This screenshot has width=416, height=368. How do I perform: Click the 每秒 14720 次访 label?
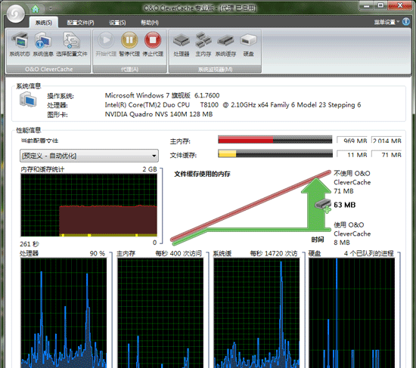(274, 253)
